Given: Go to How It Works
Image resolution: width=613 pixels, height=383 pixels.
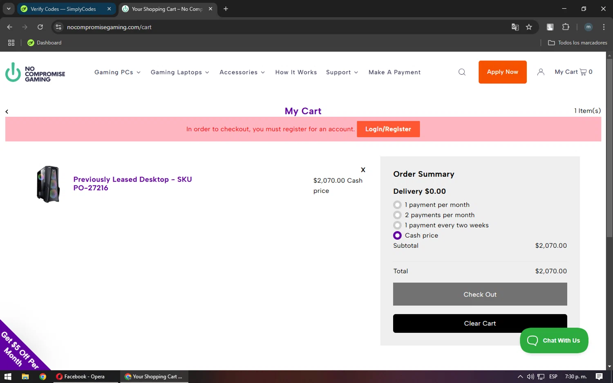Looking at the screenshot, I should click(x=296, y=72).
